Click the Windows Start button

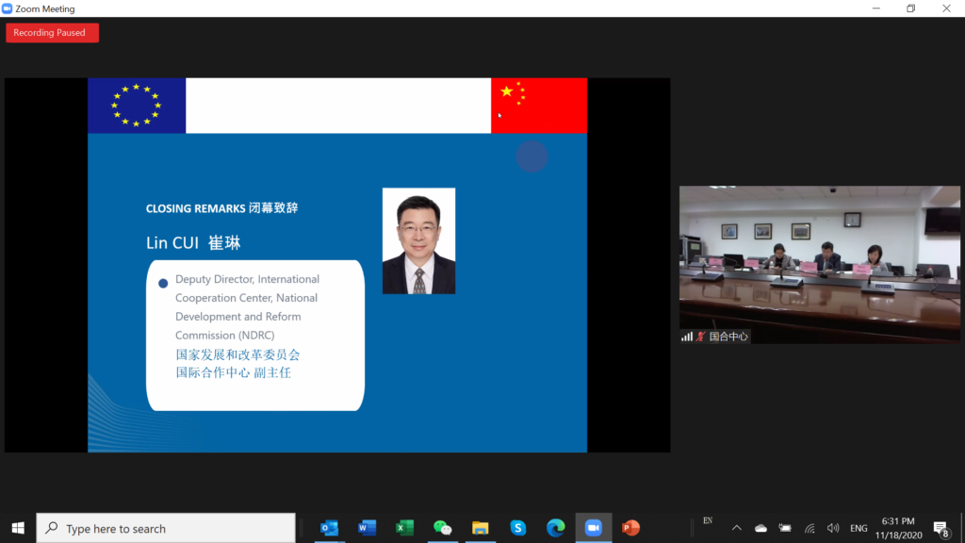[18, 528]
